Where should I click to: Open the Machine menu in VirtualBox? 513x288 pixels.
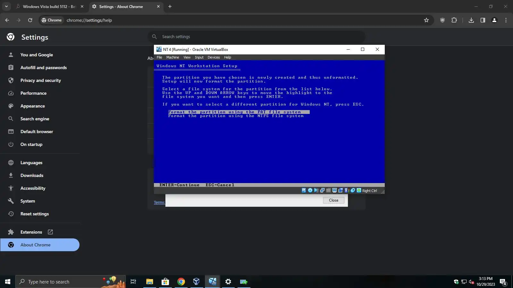(x=172, y=57)
